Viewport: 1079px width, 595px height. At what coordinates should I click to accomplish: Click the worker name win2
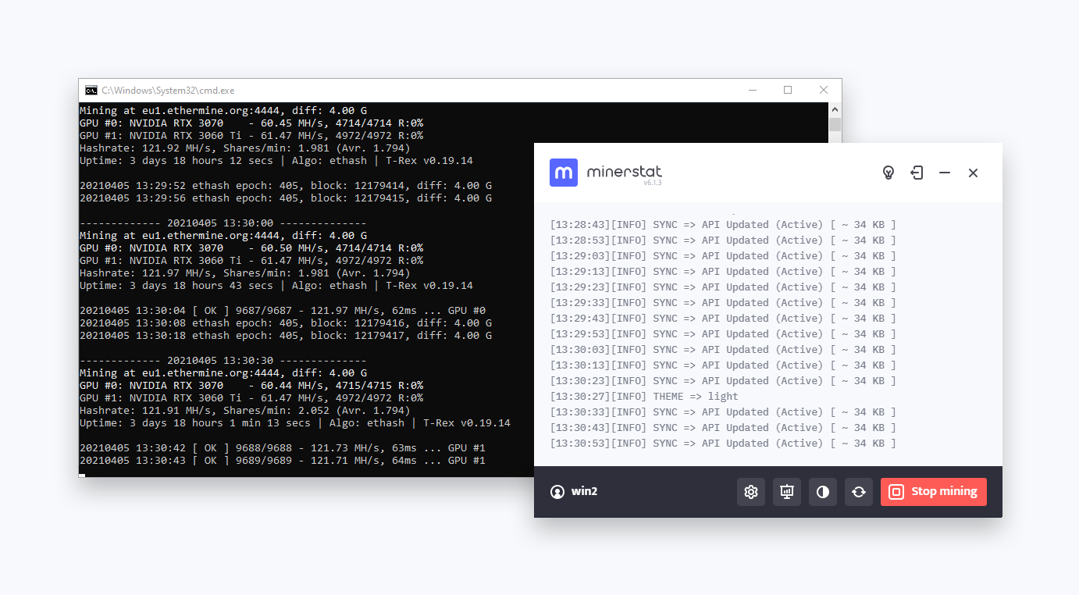point(584,492)
